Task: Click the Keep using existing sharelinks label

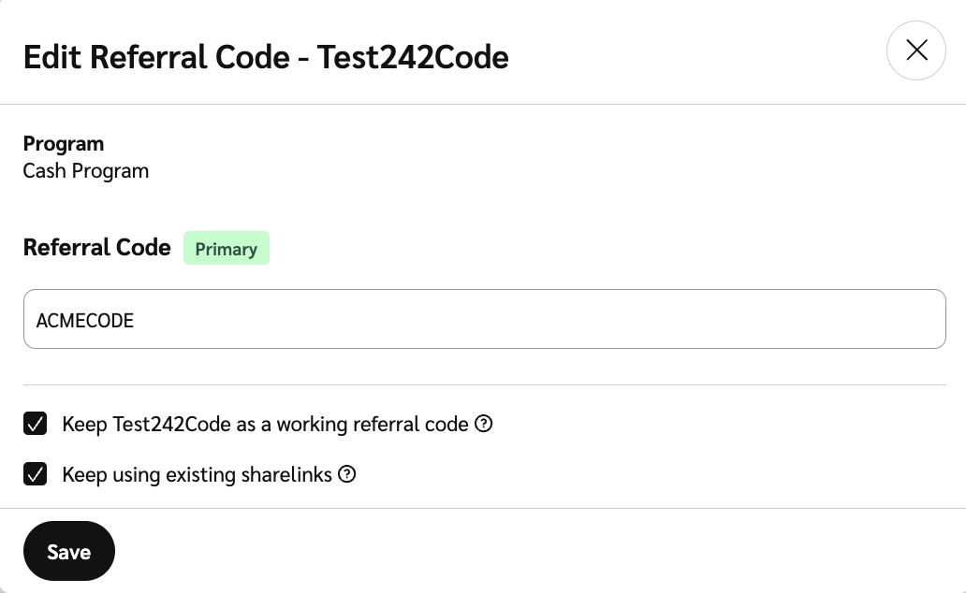Action: (197, 474)
